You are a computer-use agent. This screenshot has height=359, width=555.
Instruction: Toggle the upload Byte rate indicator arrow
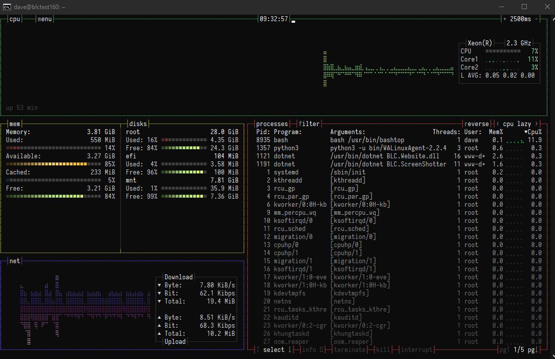coord(159,317)
